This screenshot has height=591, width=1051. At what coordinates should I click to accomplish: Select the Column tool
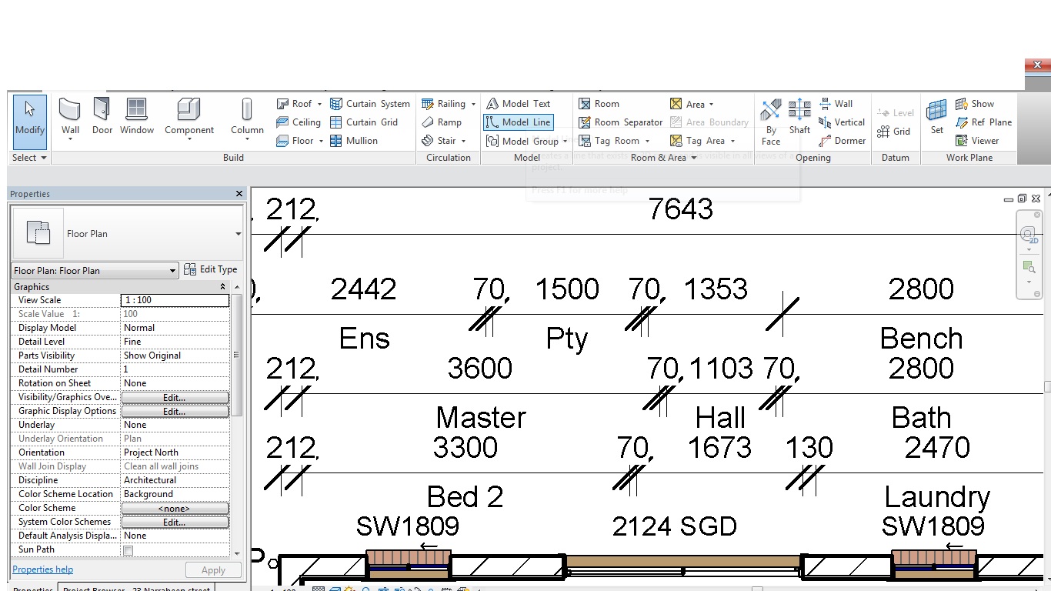coord(247,110)
